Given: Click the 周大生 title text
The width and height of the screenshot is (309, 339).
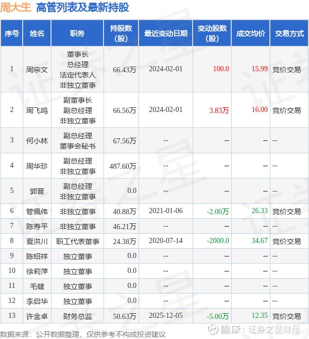Looking at the screenshot, I should (x=15, y=7).
